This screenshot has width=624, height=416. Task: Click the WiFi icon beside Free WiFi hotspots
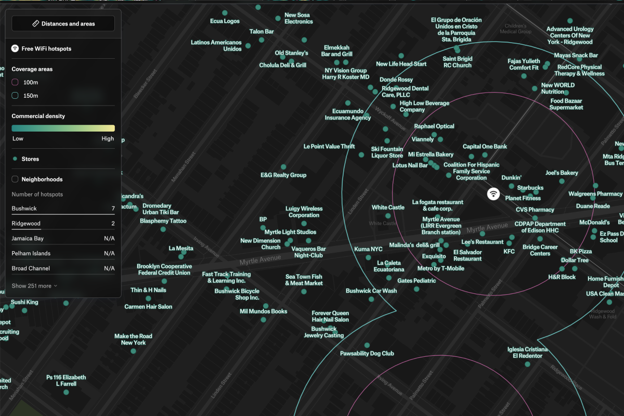click(15, 48)
